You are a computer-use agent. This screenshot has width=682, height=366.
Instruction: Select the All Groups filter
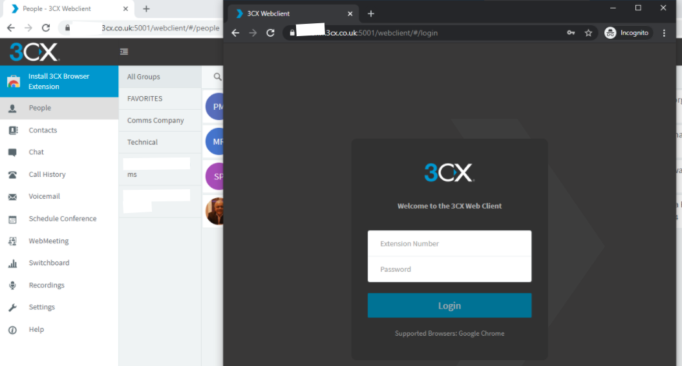coord(160,77)
